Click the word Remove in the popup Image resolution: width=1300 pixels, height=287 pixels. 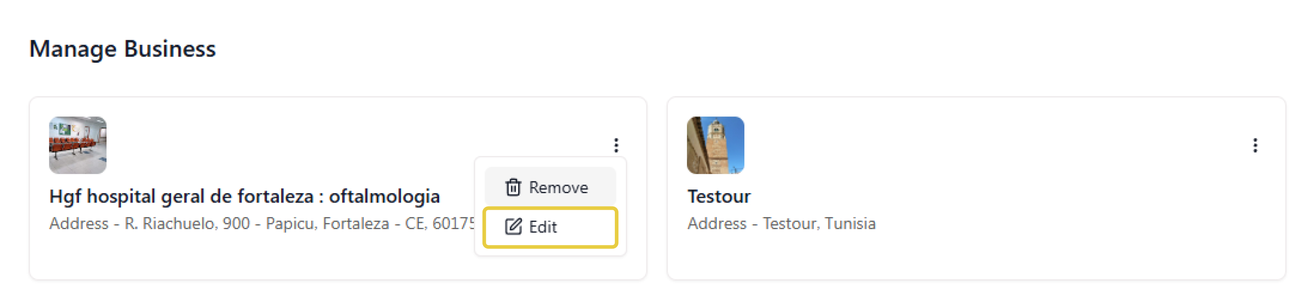tap(558, 188)
